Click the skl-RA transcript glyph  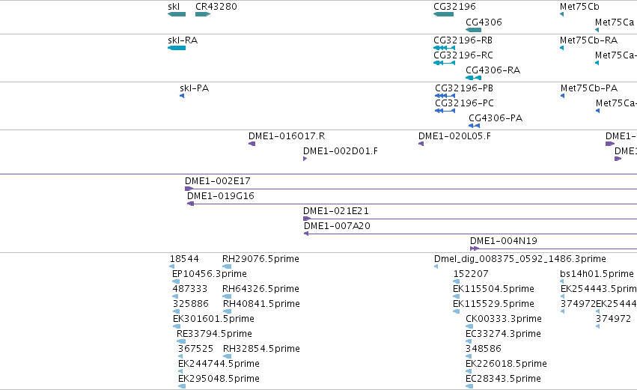tap(177, 48)
